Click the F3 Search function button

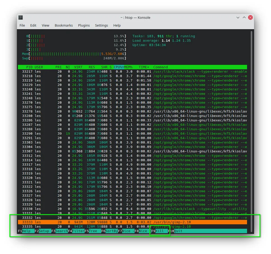tap(61, 231)
